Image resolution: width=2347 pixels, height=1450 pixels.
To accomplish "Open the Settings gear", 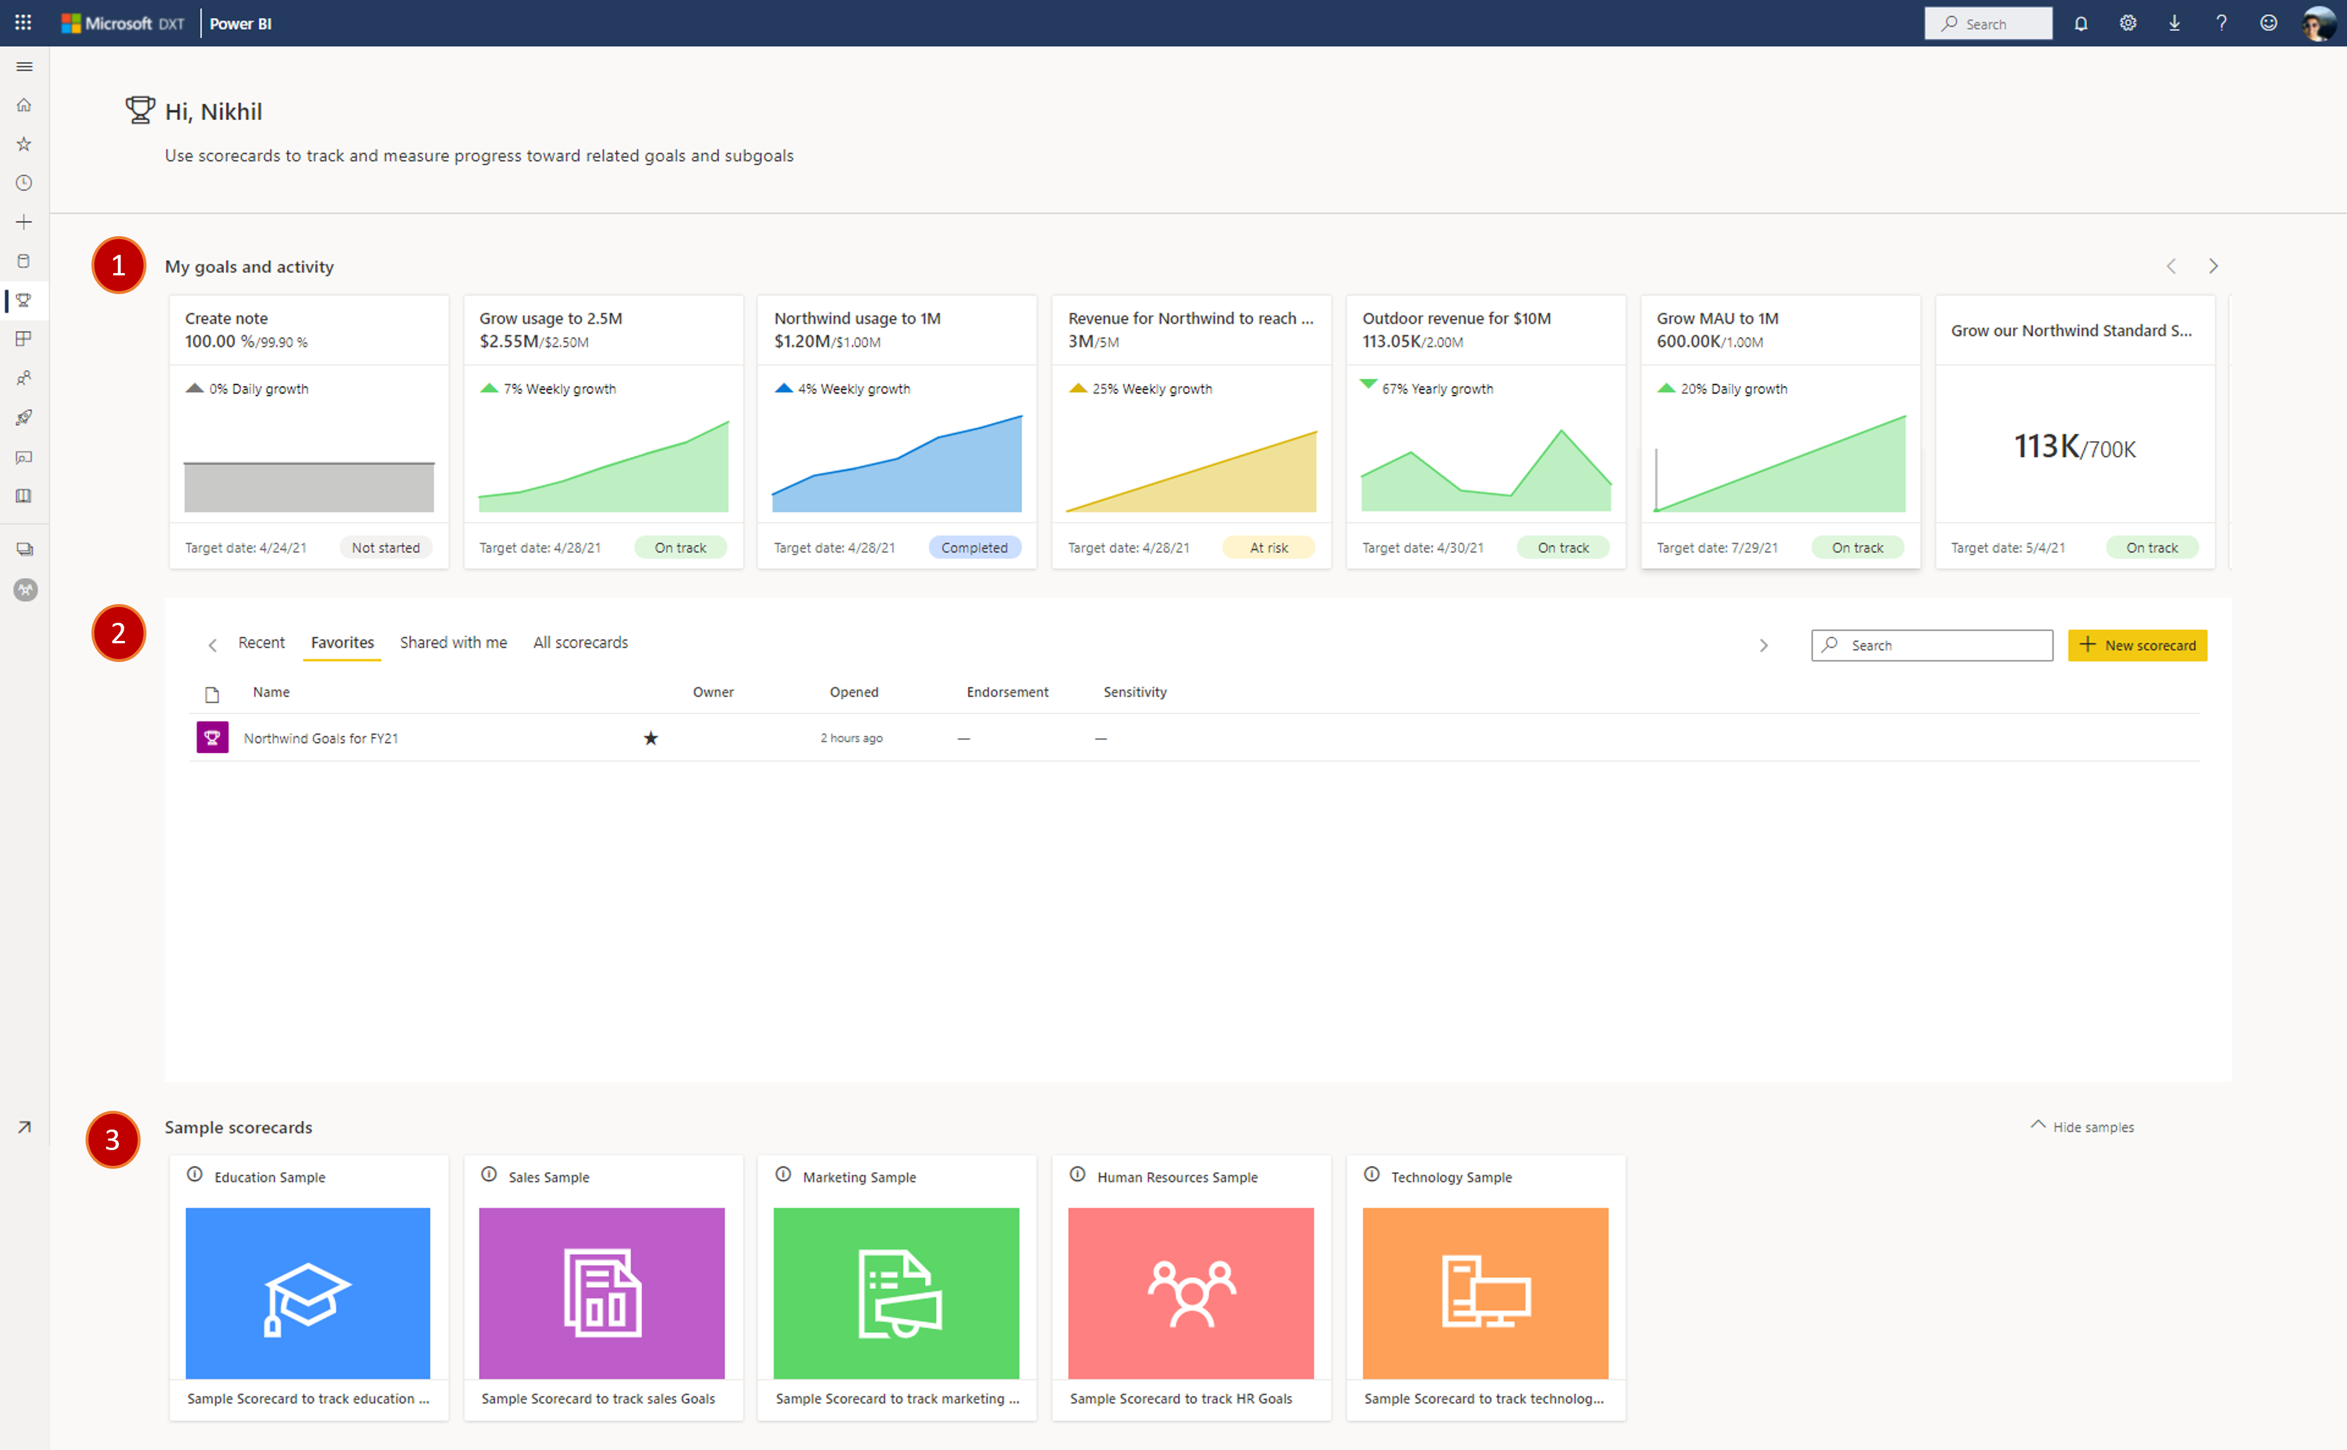I will 2127,22.
